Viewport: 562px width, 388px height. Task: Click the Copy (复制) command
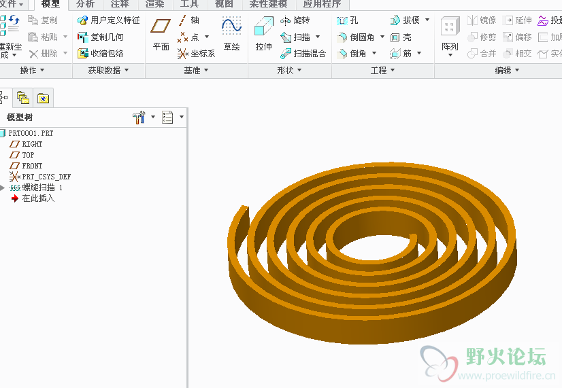(43, 20)
